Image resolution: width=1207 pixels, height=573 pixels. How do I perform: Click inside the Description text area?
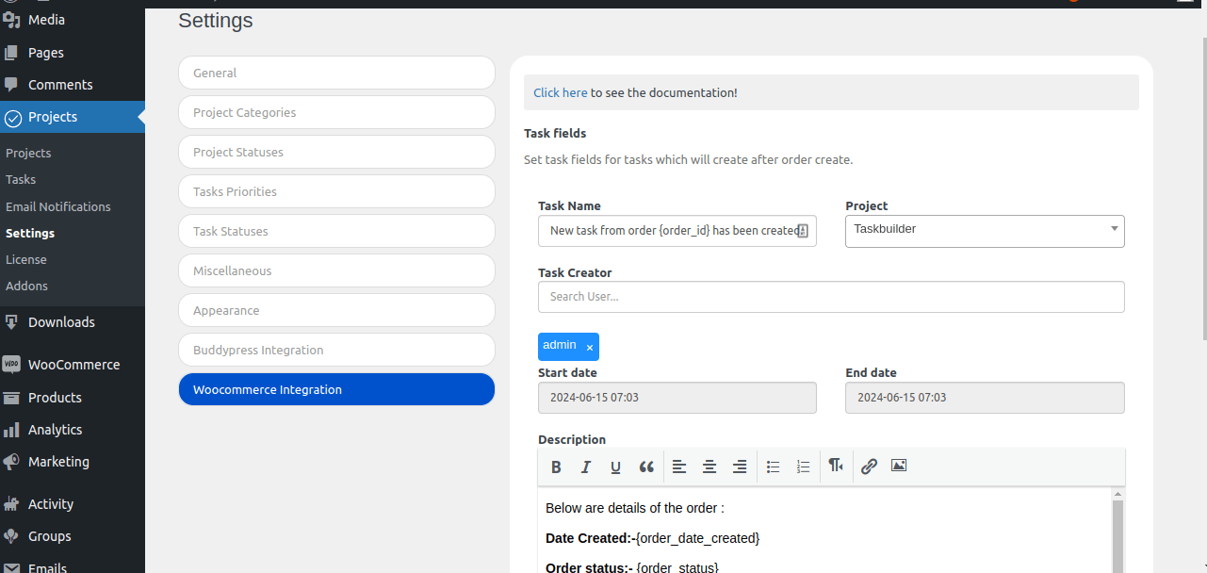tap(824, 531)
